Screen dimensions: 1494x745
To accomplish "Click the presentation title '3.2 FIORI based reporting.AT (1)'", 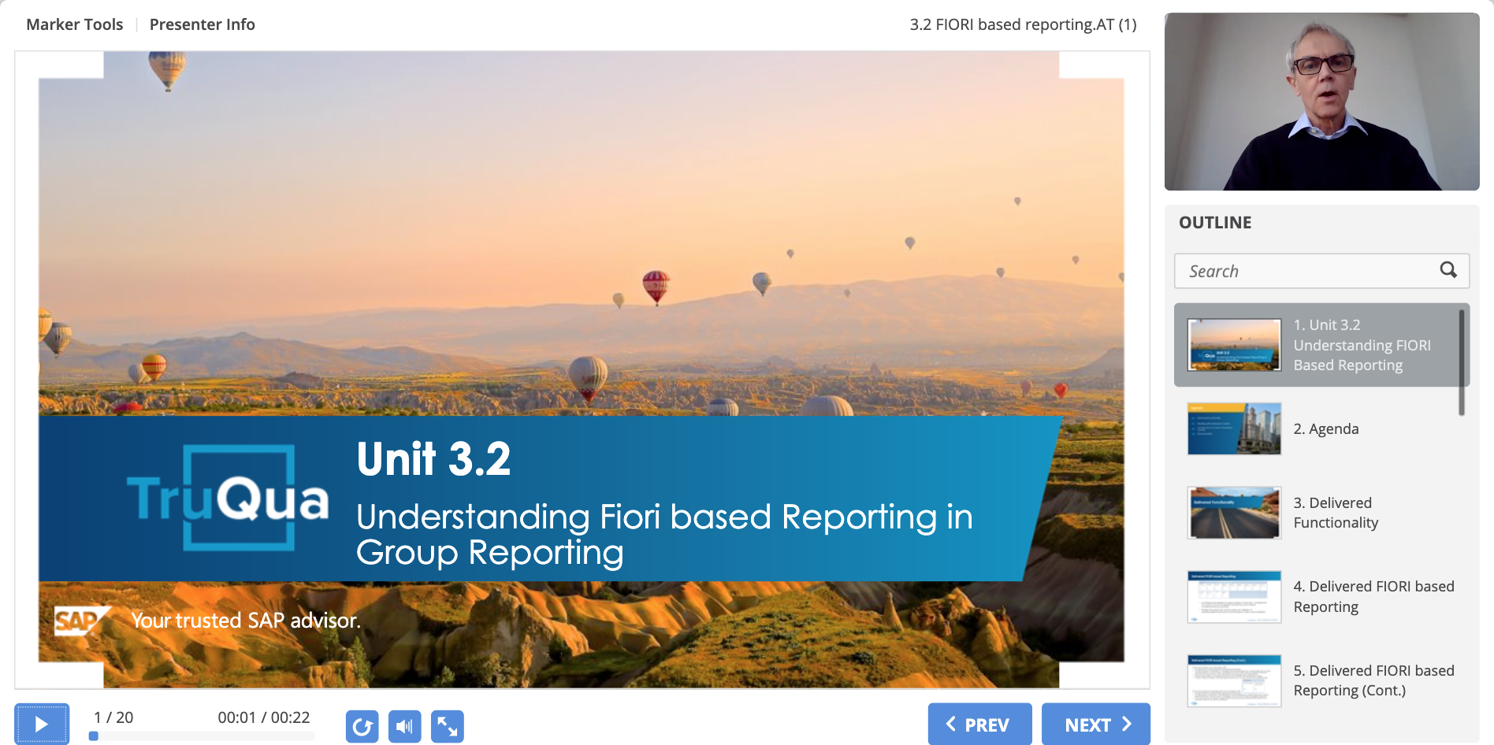I will 1023,24.
